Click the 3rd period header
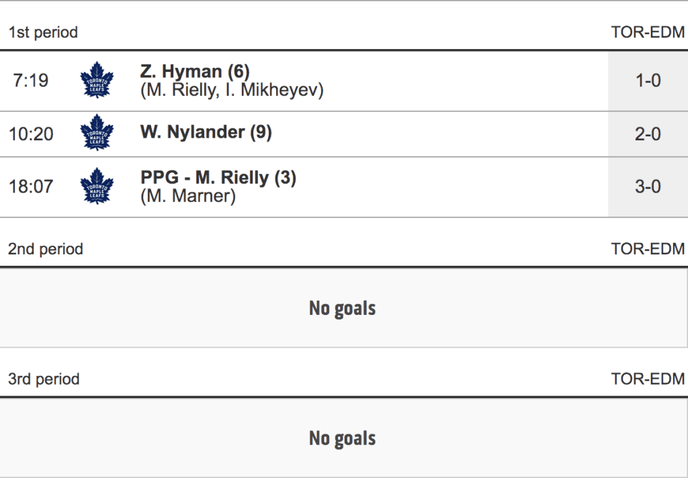This screenshot has width=688, height=478. click(44, 379)
